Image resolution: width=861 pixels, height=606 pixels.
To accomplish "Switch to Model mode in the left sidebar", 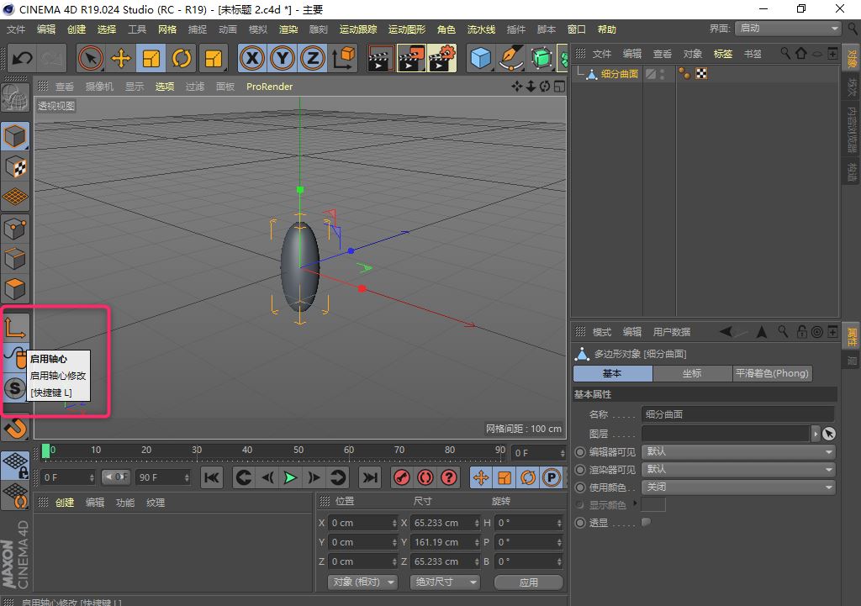I will [15, 135].
